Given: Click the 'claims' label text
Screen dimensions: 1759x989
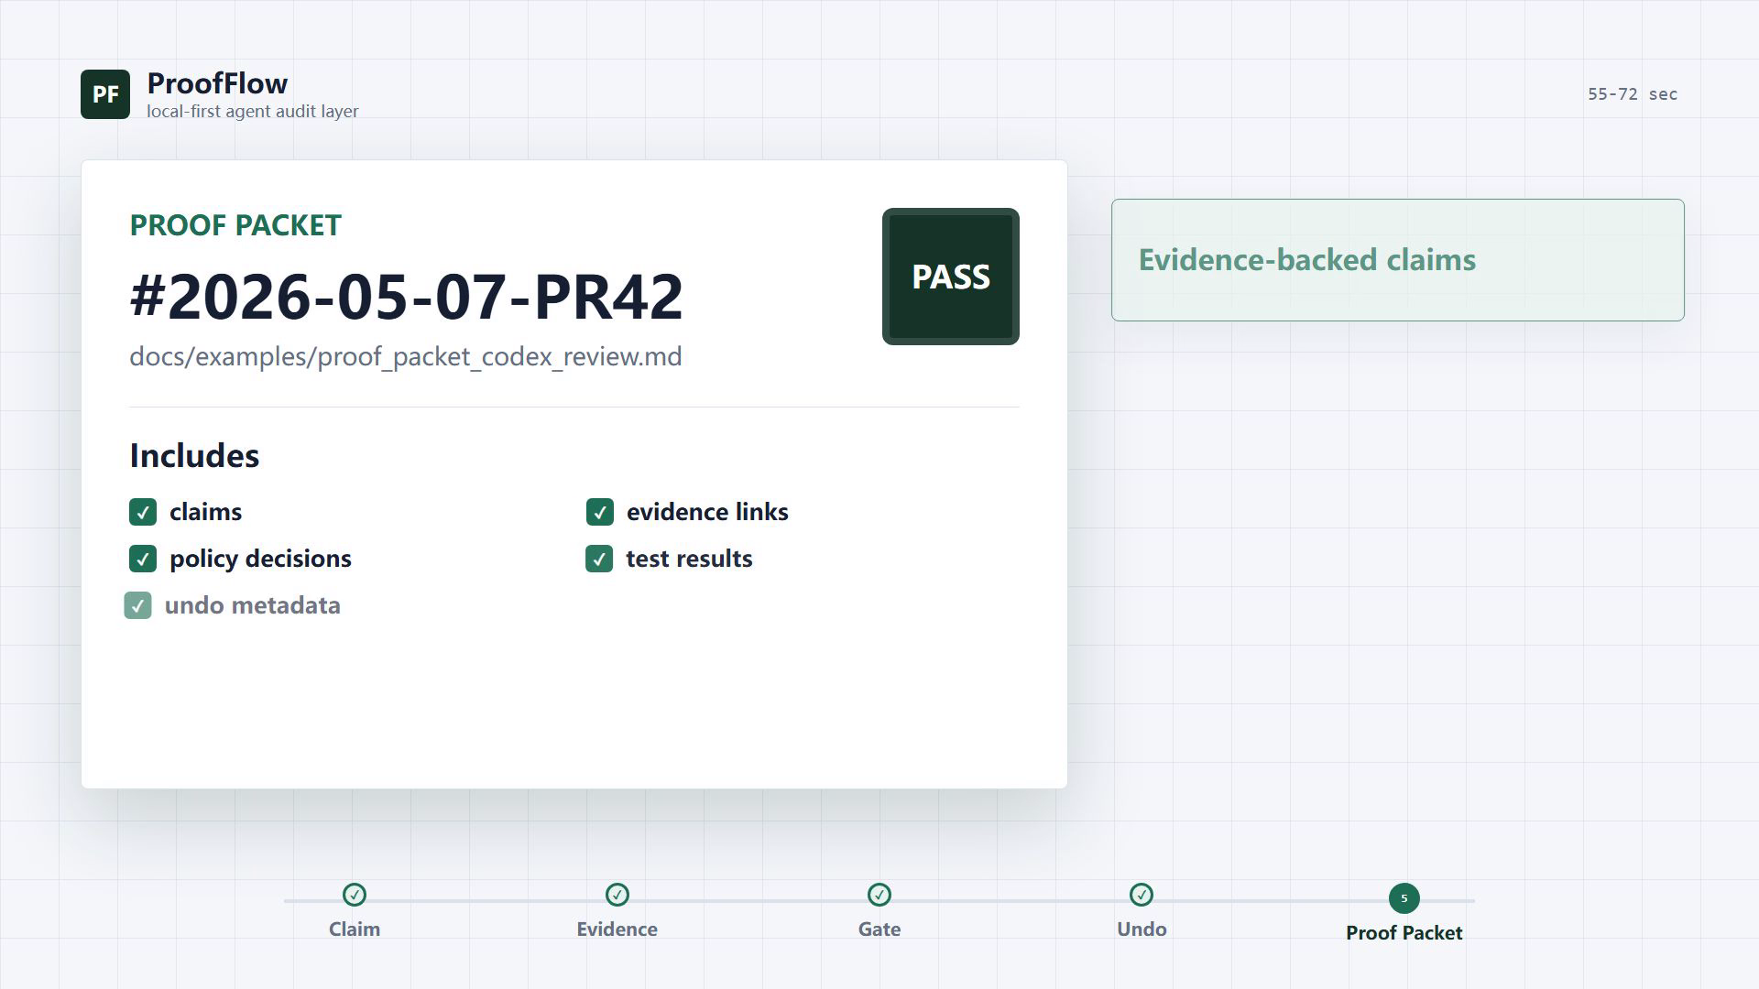Looking at the screenshot, I should point(206,512).
